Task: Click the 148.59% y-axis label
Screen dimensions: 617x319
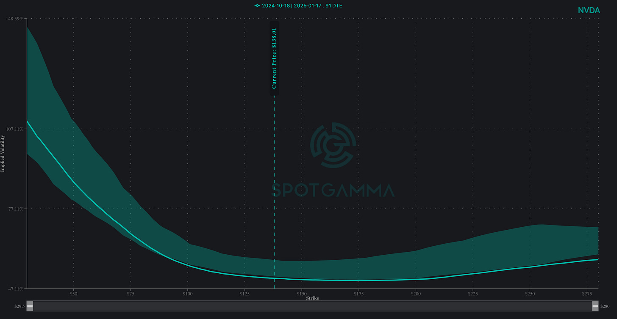Action: [14, 19]
